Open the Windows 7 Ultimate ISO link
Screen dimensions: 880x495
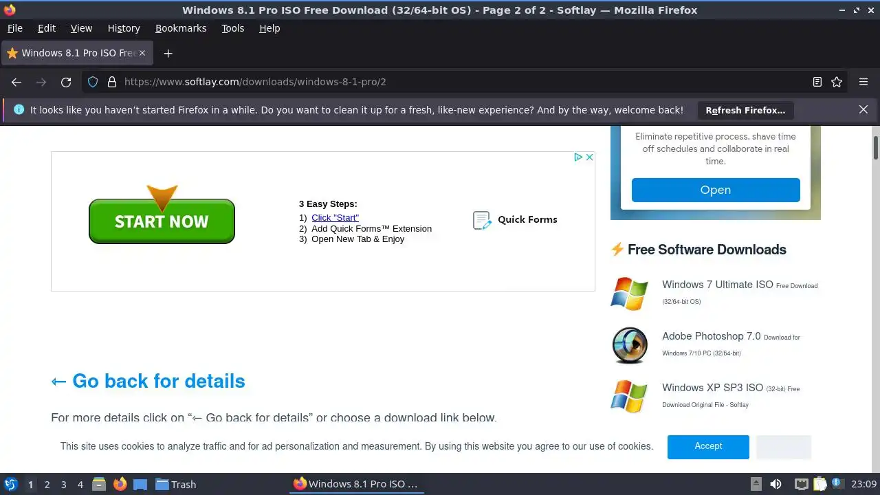tap(718, 285)
